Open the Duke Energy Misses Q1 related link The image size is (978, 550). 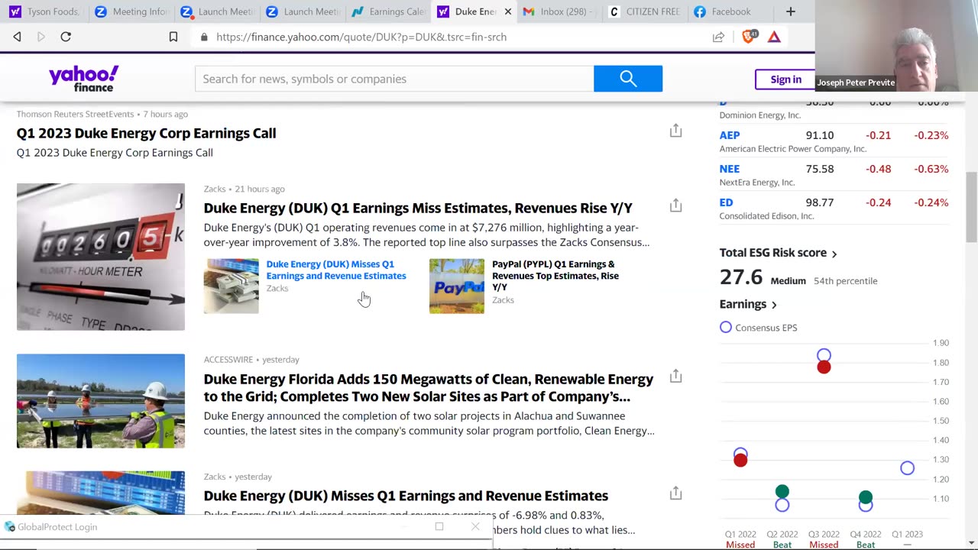point(336,270)
